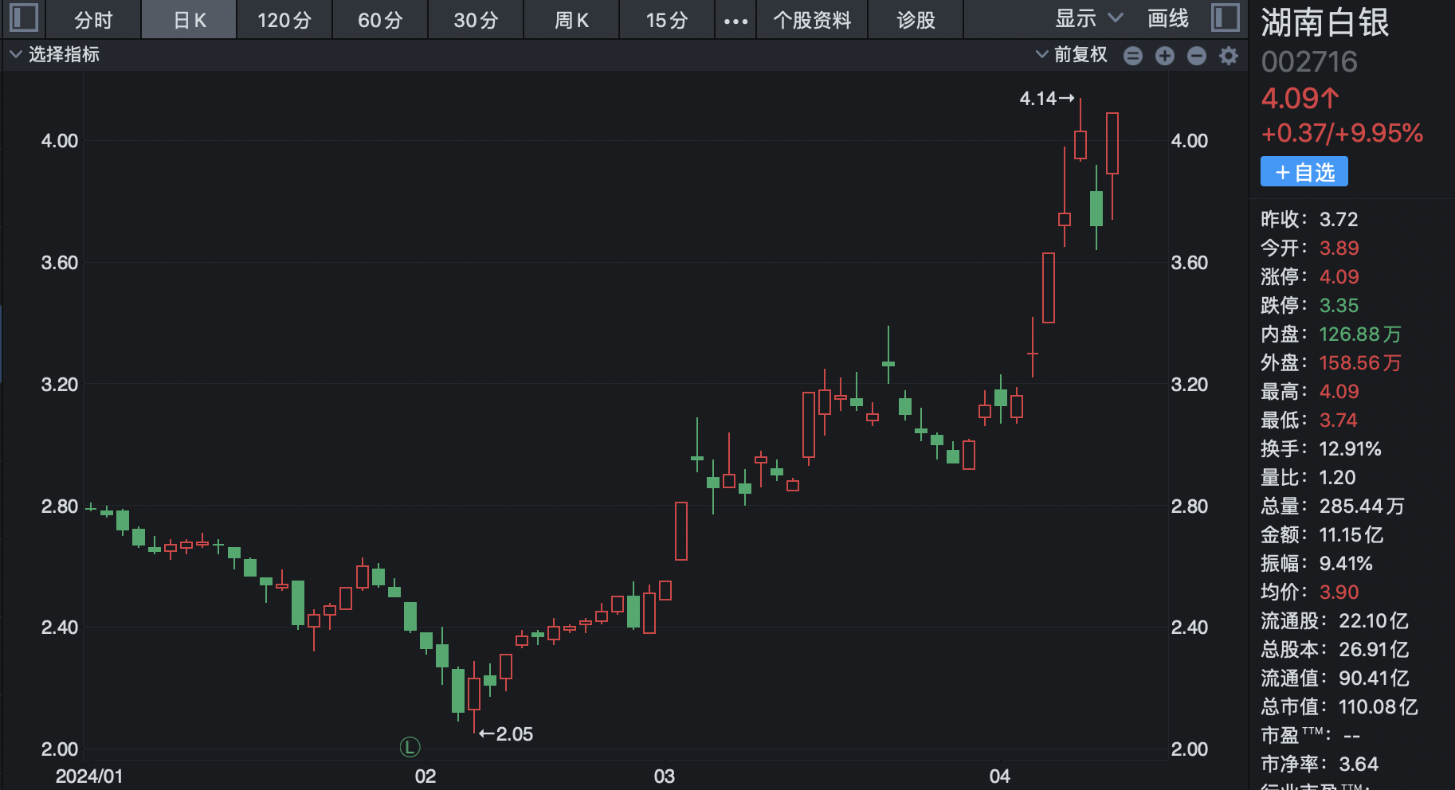Toggle the left sidebar panel icon
Viewport: 1455px width, 790px height.
tap(24, 18)
